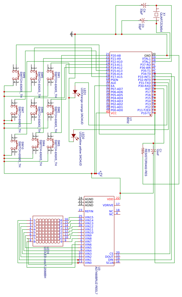Viewport: 182px width, 297px height.
Task: Click the R1 resistor zigzag symbol
Action: tap(143, 151)
